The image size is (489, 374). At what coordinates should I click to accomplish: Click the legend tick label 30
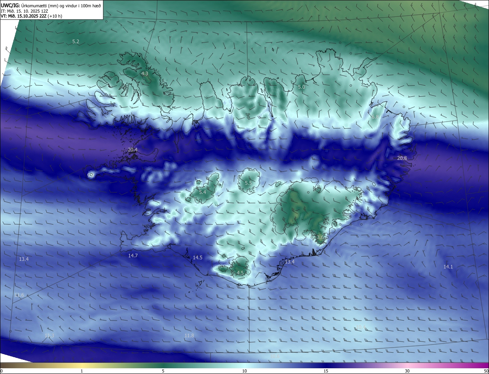pyautogui.click(x=407, y=371)
